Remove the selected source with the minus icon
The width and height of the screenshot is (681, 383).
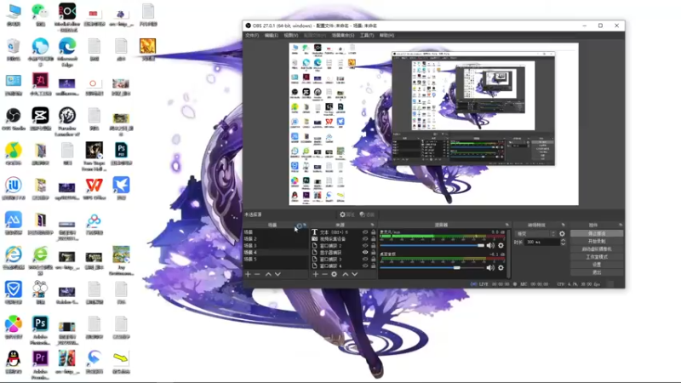coord(324,274)
